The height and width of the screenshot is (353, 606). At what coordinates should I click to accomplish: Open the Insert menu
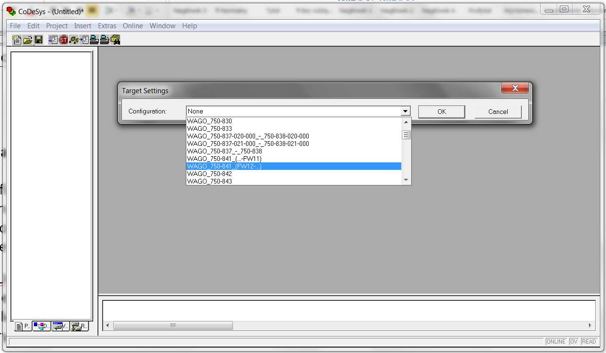point(83,26)
